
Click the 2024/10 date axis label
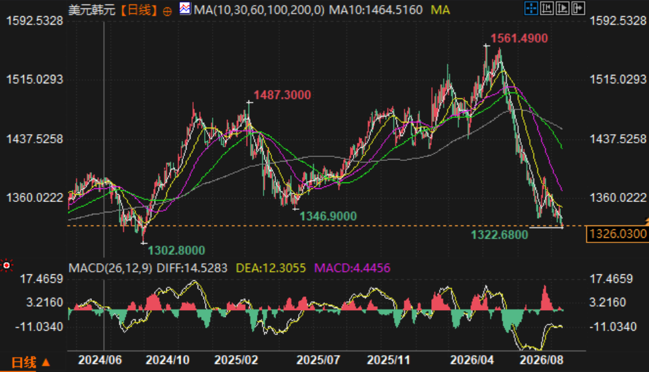click(168, 360)
